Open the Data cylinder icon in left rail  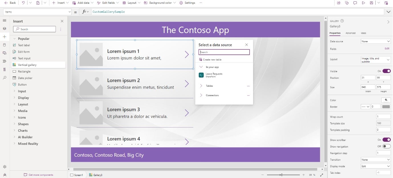click(5, 45)
